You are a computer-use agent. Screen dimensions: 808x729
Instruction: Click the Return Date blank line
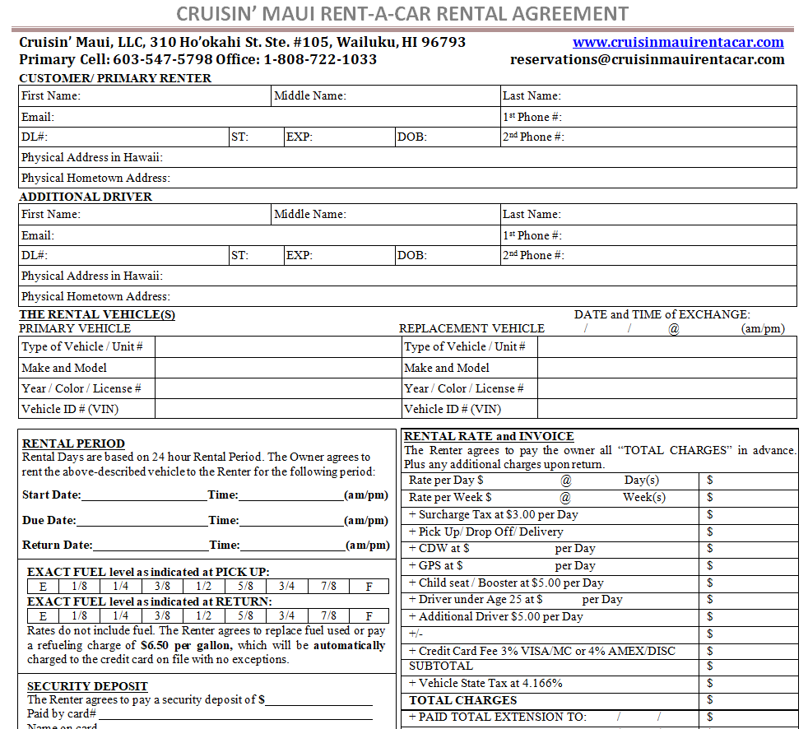coord(151,546)
